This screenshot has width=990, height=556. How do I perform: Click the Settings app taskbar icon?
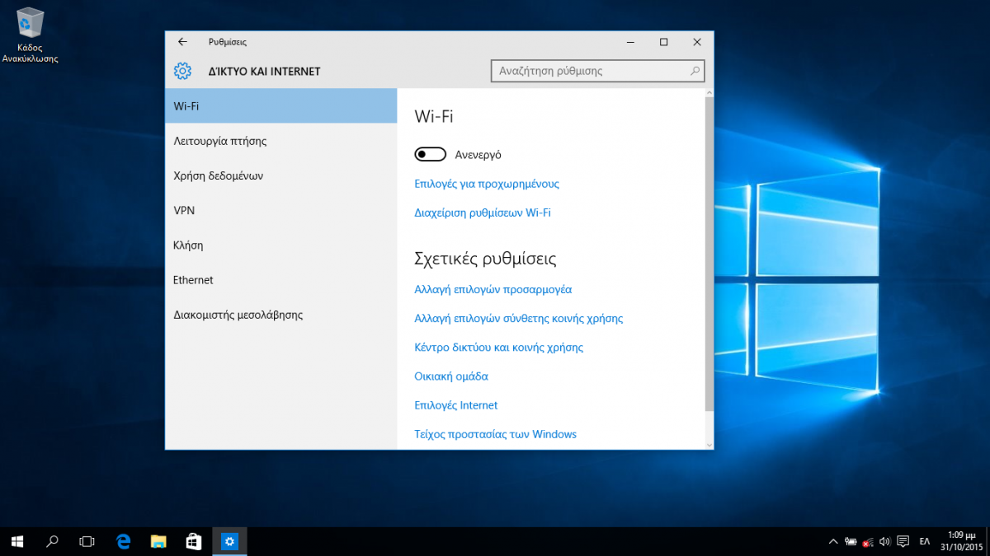tap(229, 541)
